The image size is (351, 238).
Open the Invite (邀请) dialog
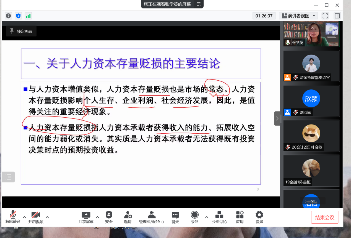(128, 217)
